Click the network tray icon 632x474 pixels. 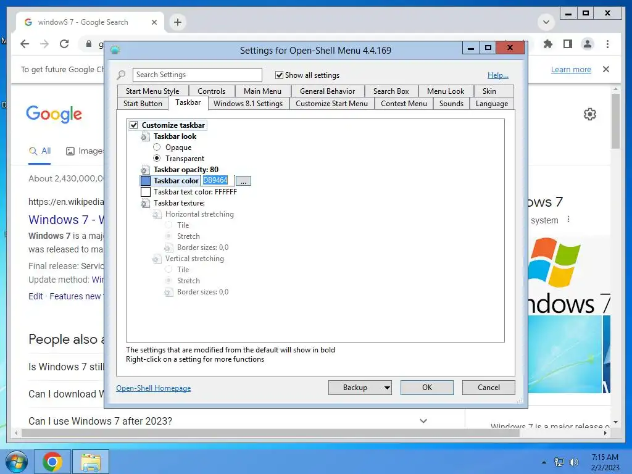(559, 462)
